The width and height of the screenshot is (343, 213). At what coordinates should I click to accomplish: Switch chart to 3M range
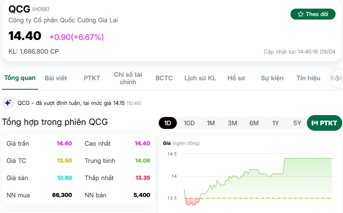pyautogui.click(x=232, y=123)
